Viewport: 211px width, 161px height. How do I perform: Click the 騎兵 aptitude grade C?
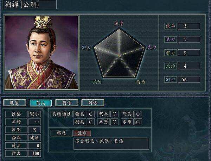click(x=91, y=122)
